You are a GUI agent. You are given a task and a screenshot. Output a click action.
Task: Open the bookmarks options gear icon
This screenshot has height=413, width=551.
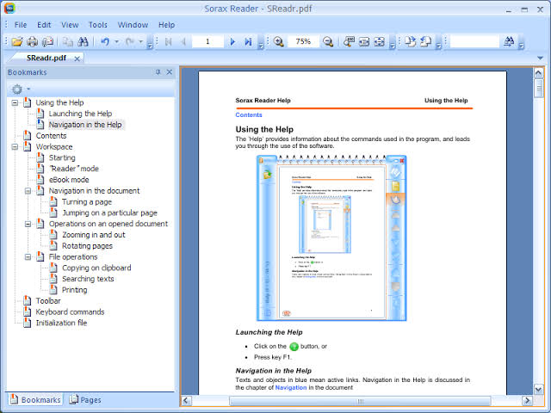click(x=17, y=89)
